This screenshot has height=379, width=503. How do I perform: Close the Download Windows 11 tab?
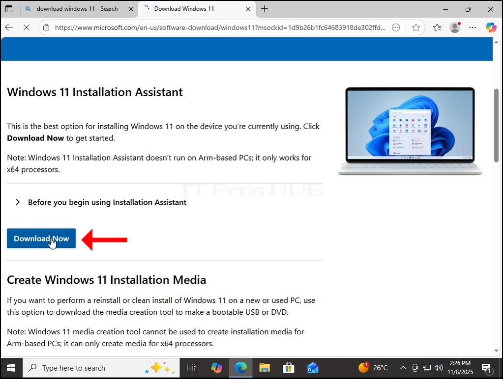point(248,9)
